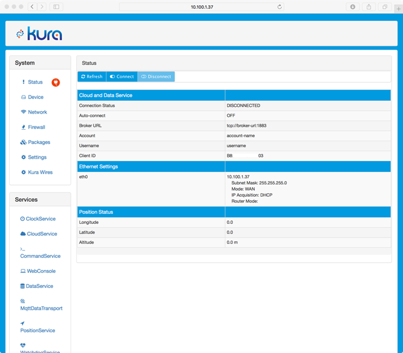Click the Altitude value 0.0 m
Image resolution: width=403 pixels, height=353 pixels.
pyautogui.click(x=232, y=242)
